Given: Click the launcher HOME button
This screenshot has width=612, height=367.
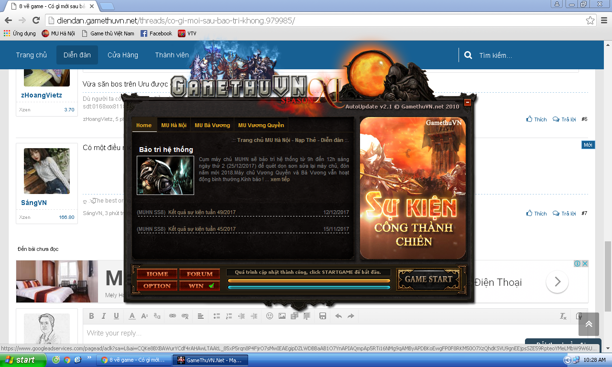Looking at the screenshot, I should click(x=157, y=274).
